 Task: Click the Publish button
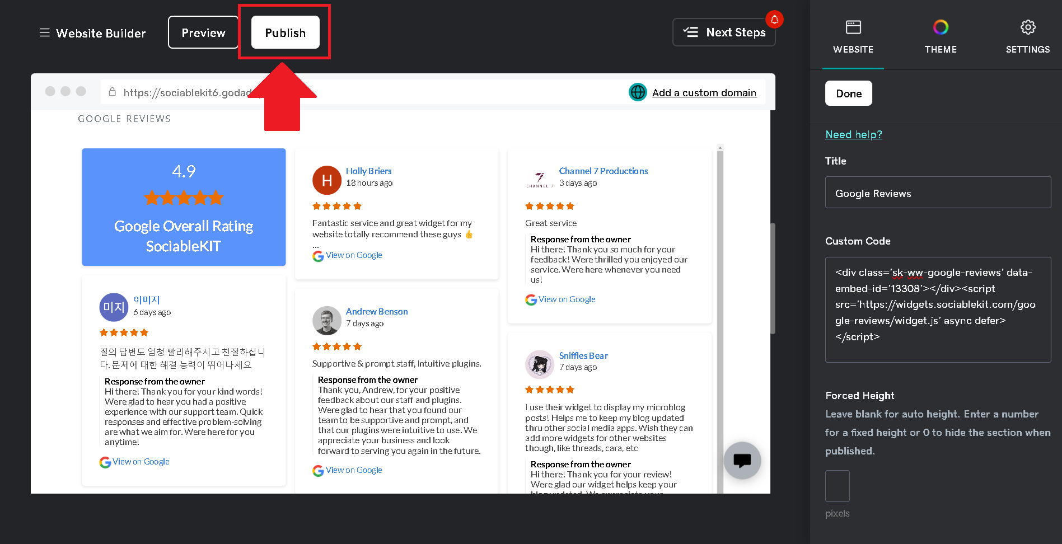point(286,32)
